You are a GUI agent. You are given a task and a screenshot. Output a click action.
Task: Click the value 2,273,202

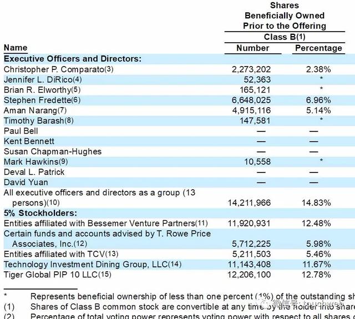pyautogui.click(x=251, y=69)
